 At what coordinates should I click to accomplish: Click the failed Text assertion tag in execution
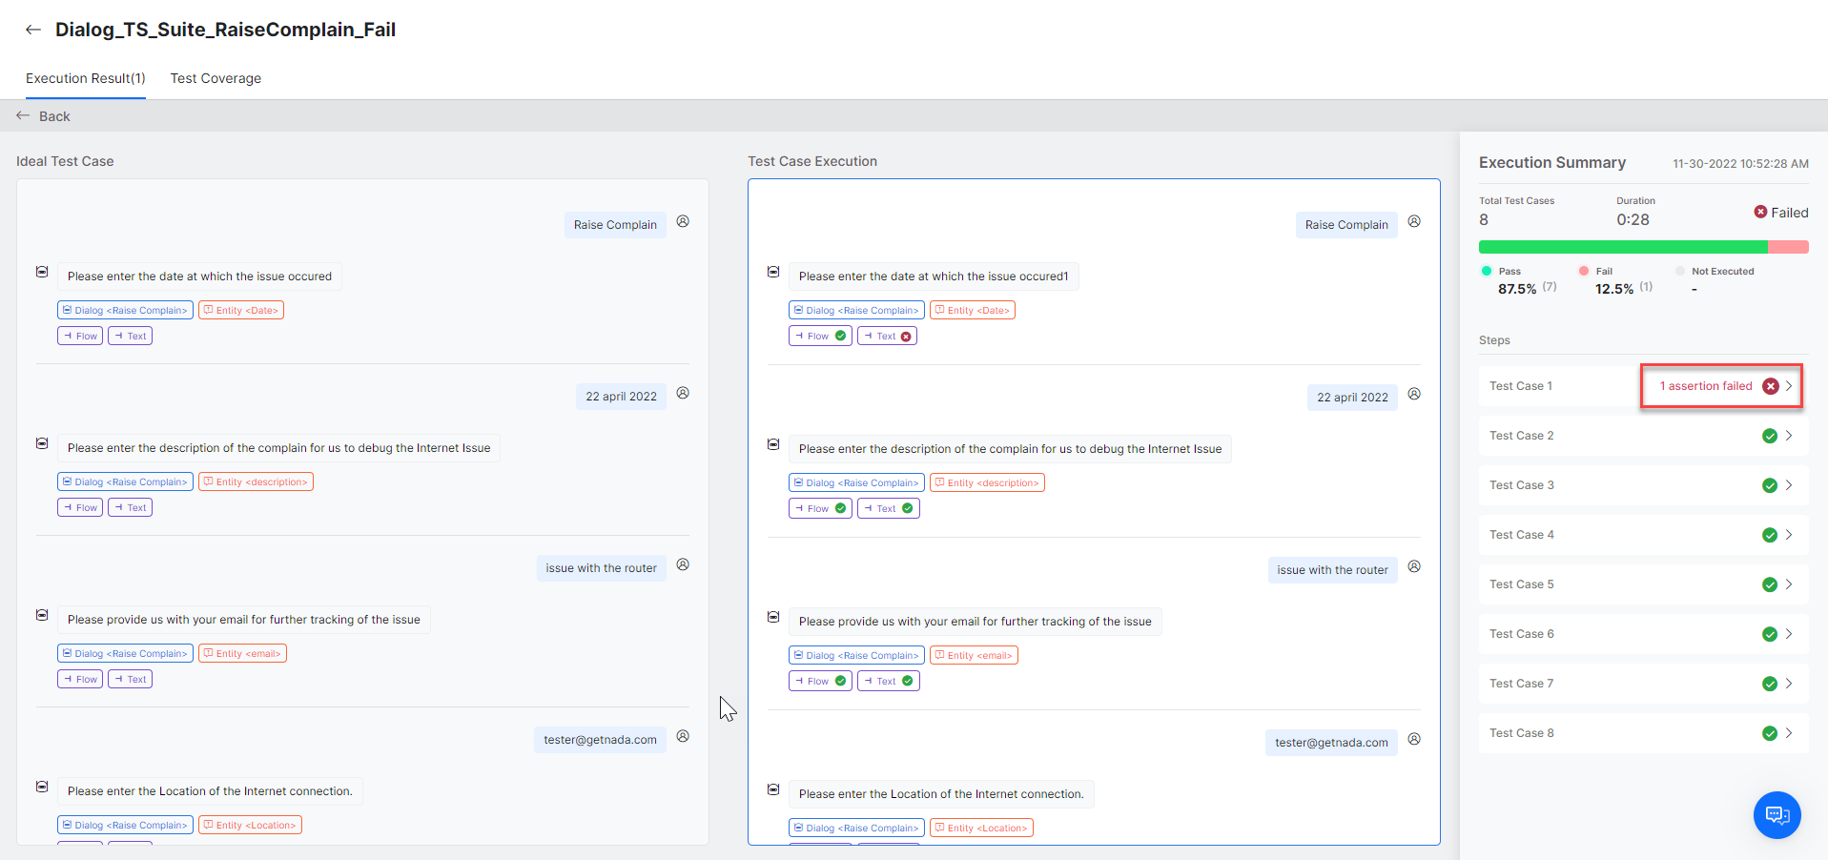point(887,336)
